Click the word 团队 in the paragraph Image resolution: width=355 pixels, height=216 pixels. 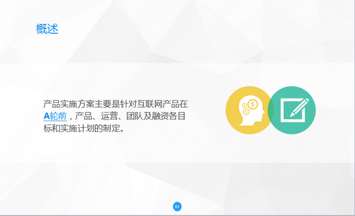(x=134, y=116)
